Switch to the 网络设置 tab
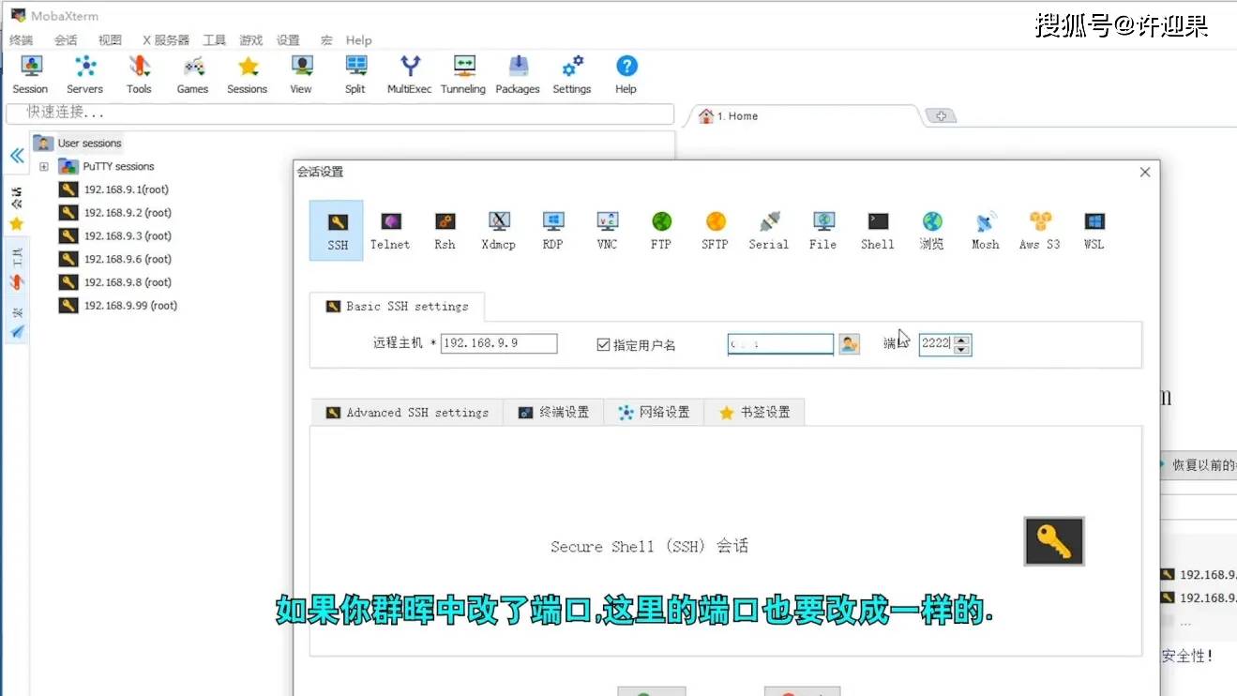This screenshot has width=1237, height=696. tap(654, 413)
